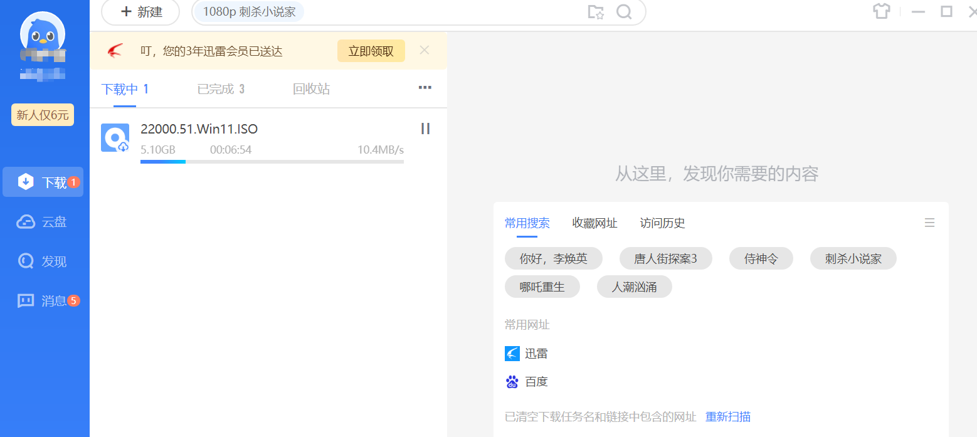The width and height of the screenshot is (977, 437).
Task: Switch to 已完成 tab
Action: click(220, 89)
